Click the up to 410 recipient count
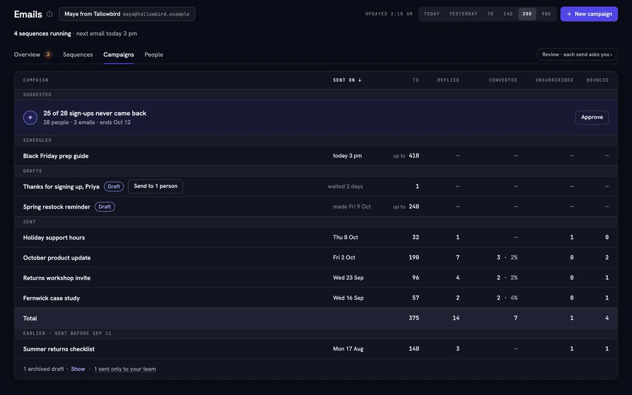 click(x=406, y=156)
